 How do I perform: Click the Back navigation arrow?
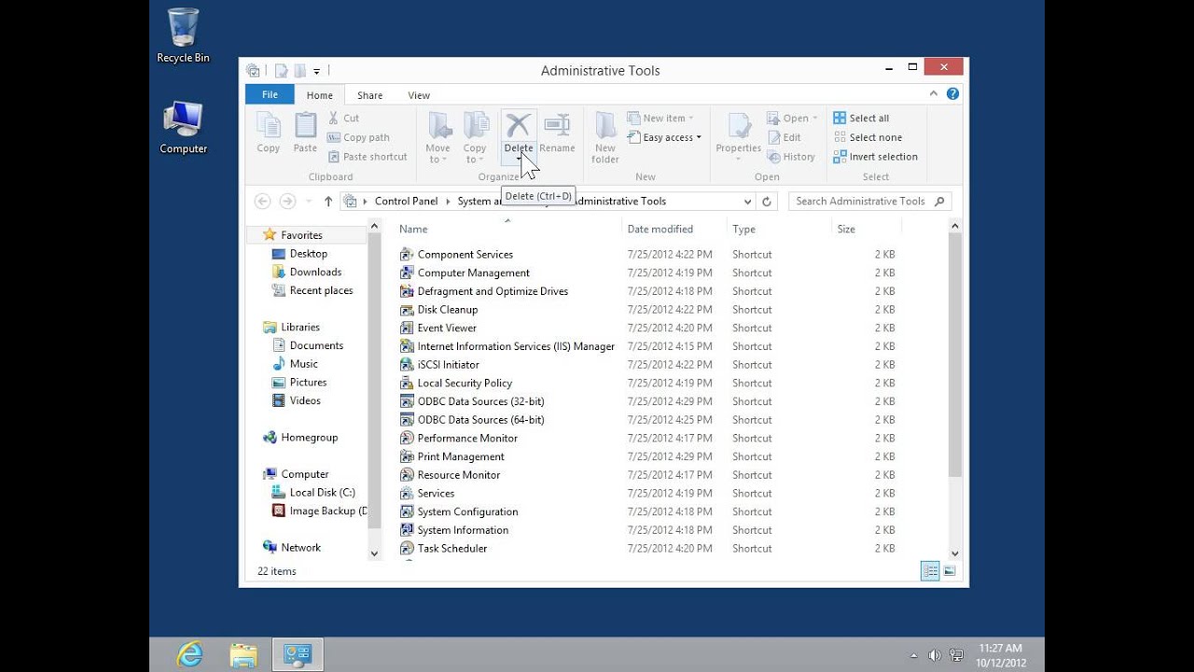[x=262, y=201]
